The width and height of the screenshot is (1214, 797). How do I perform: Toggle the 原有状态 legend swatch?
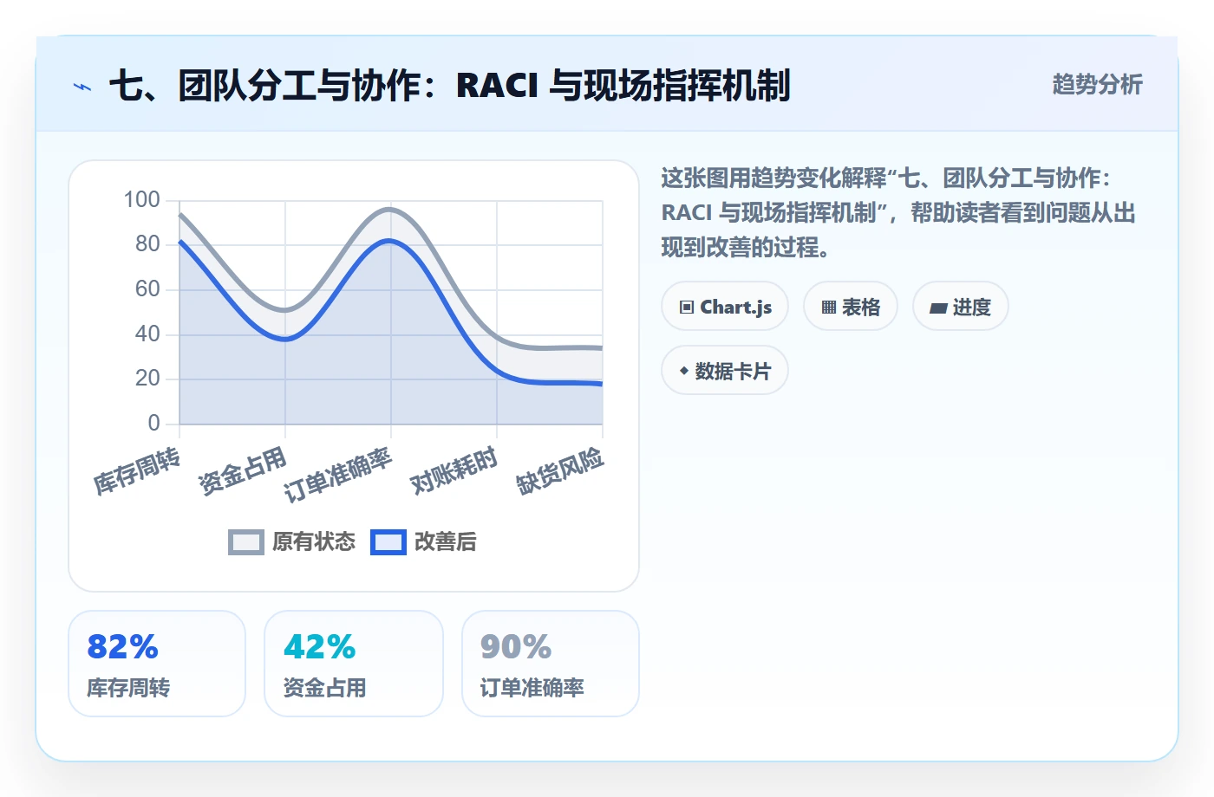pyautogui.click(x=246, y=542)
